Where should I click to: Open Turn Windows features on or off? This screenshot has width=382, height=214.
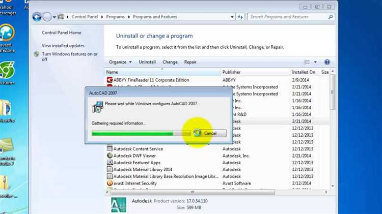[70, 56]
